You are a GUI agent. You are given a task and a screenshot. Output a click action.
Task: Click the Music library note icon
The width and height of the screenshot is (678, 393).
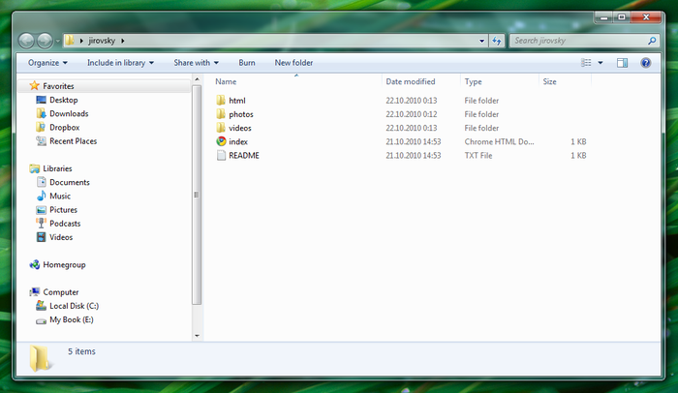tap(41, 196)
